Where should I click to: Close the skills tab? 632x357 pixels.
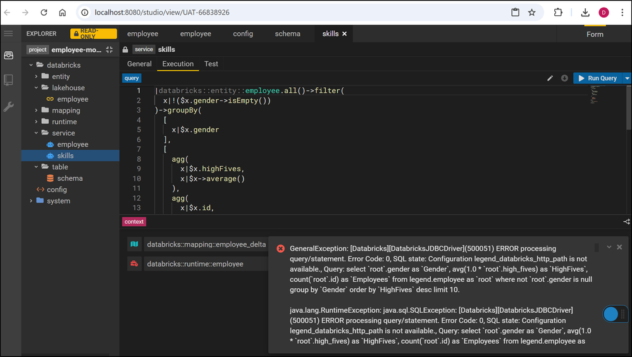345,34
